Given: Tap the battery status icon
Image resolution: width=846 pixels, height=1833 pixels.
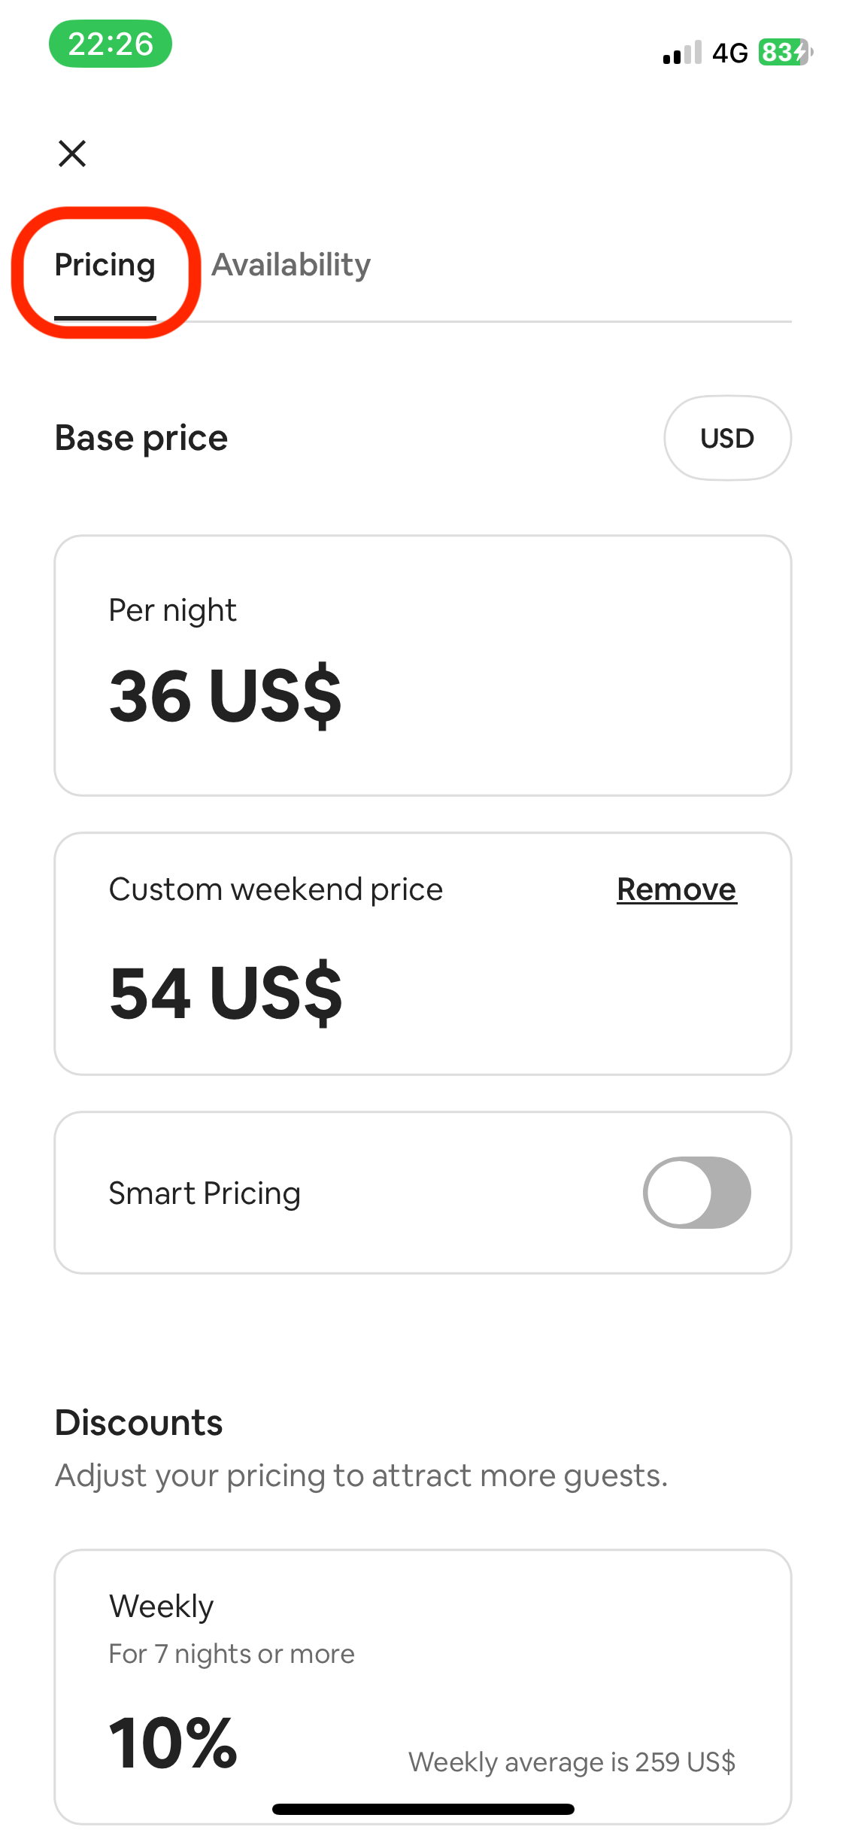Looking at the screenshot, I should pos(786,53).
